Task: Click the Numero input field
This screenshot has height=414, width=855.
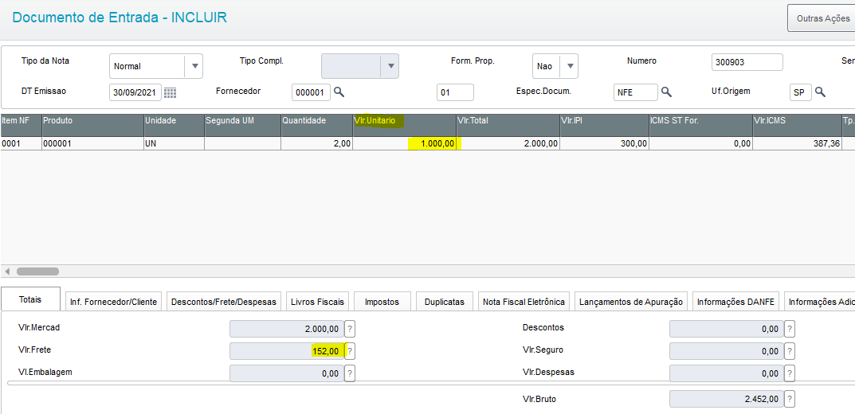Action: click(x=747, y=63)
